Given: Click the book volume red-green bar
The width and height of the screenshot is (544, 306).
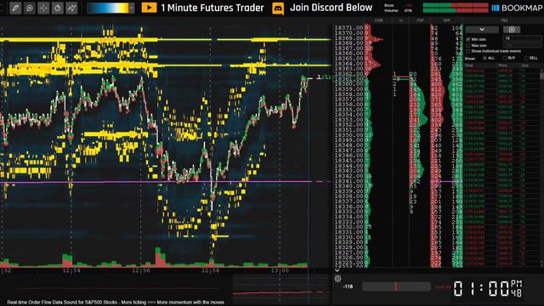Looking at the screenshot, I should (456, 8).
